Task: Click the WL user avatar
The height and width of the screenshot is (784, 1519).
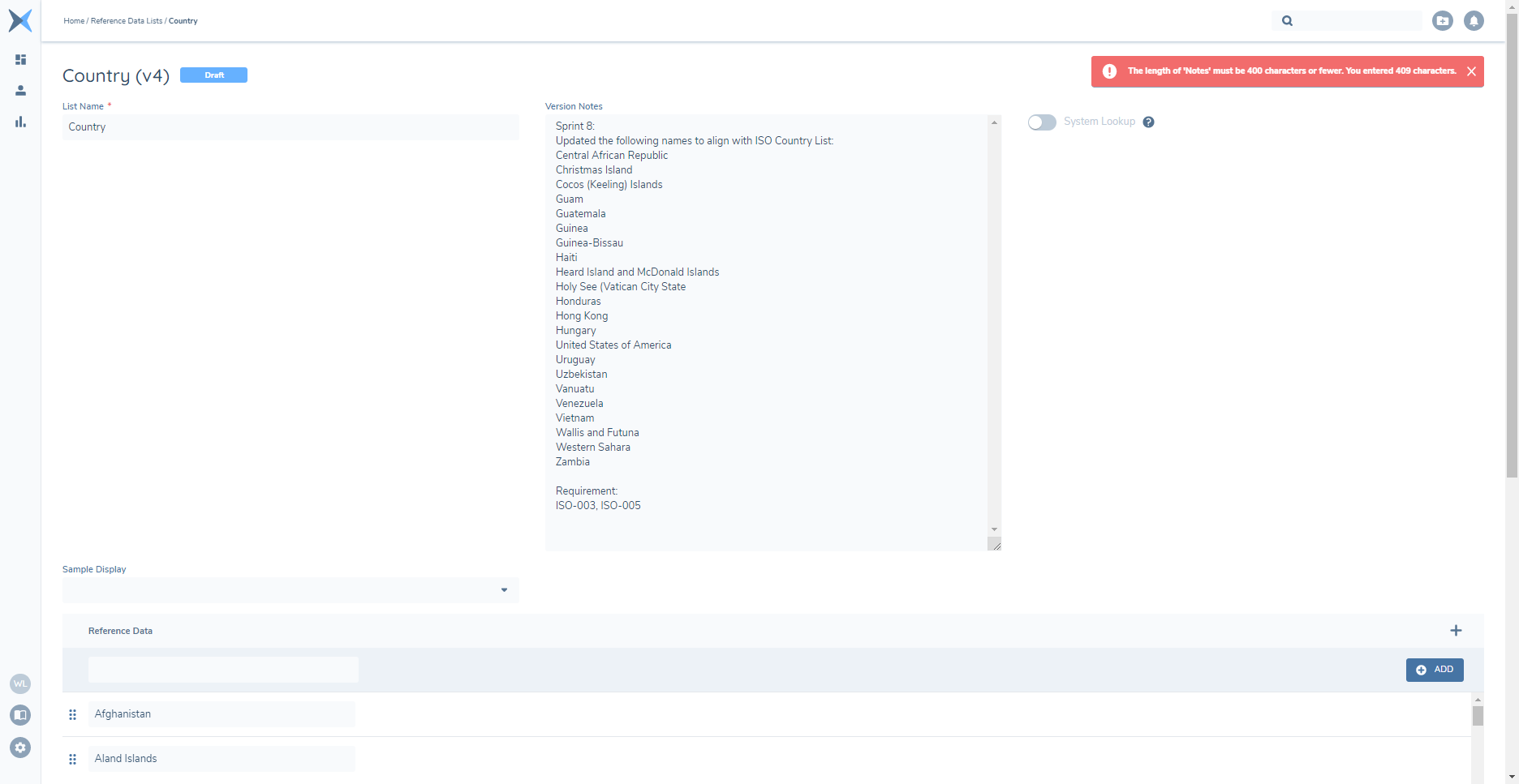Action: pyautogui.click(x=20, y=684)
